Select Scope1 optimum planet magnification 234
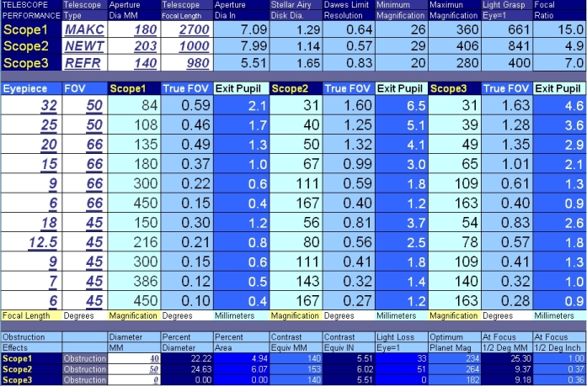 pos(455,358)
